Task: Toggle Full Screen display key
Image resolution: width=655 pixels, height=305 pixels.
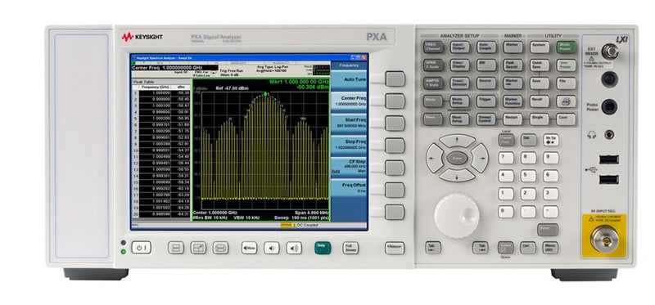Action: (x=350, y=248)
